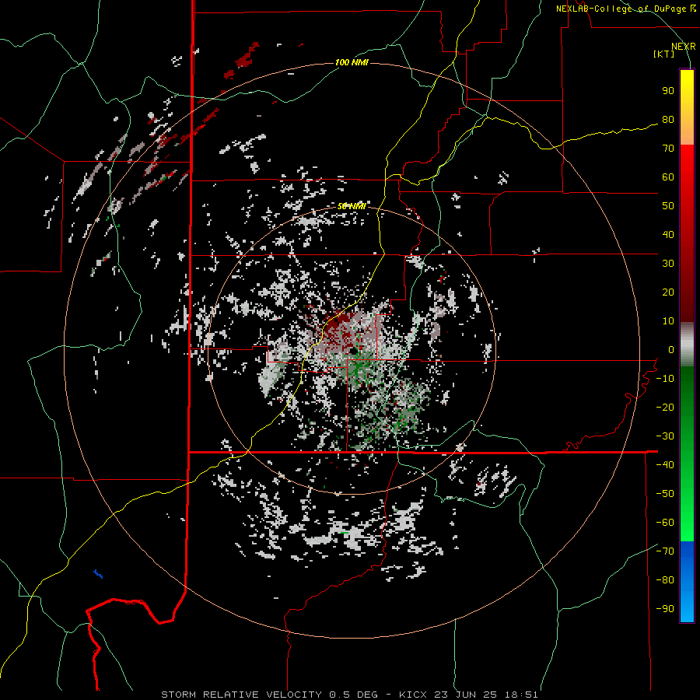Click the -40 value on the velocity scale
Viewport: 700px width, 700px height.
click(x=665, y=465)
